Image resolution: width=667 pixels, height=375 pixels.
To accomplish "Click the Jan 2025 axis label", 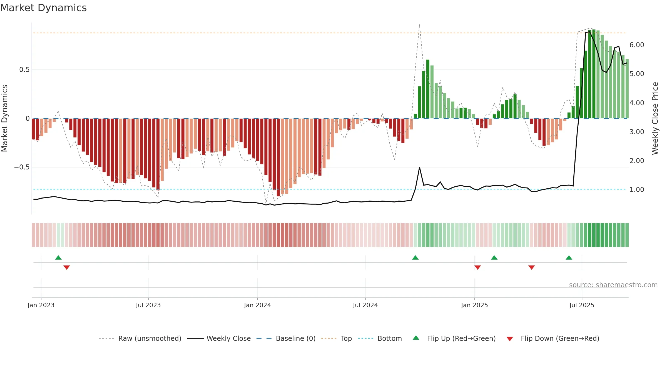I will tap(475, 305).
